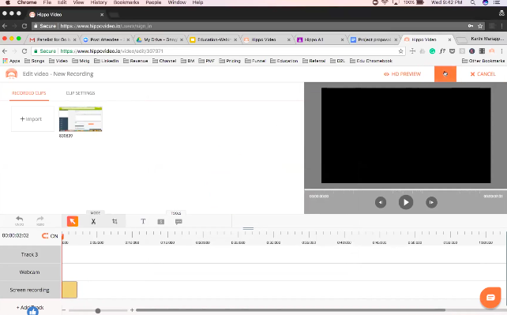
Task: Click the orange save button
Action: 445,74
